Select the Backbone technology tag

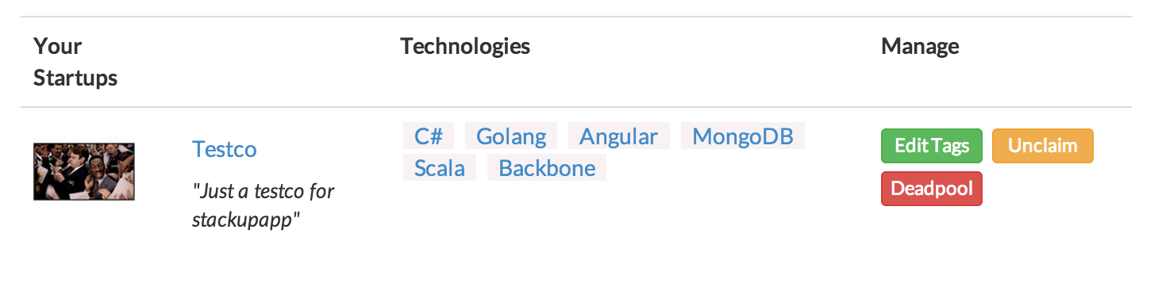point(547,168)
